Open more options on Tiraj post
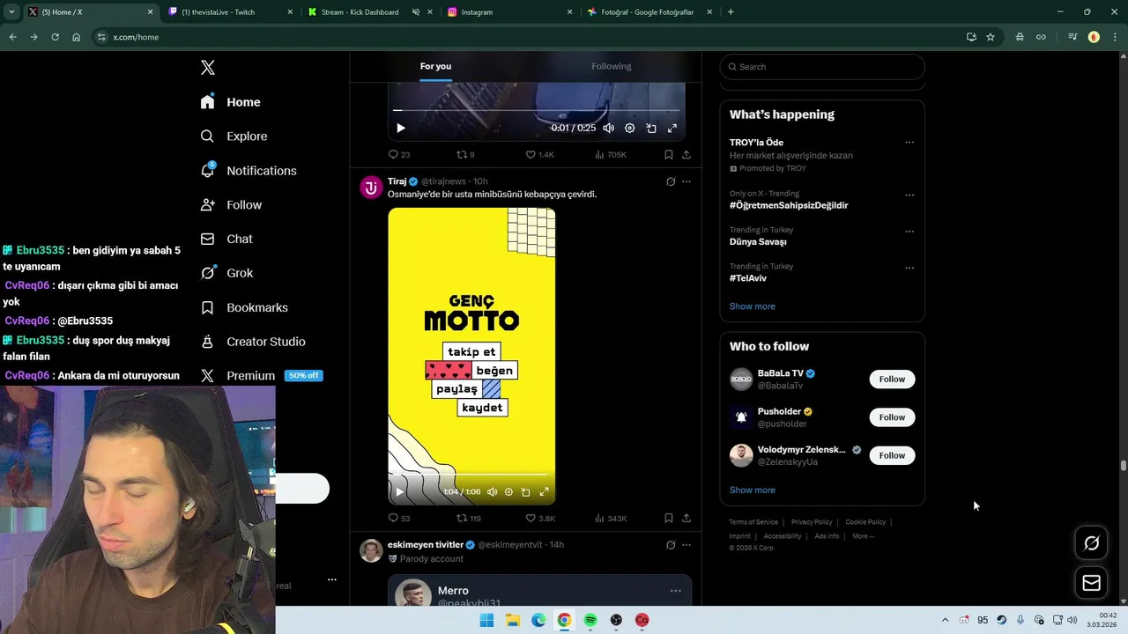1128x634 pixels. point(686,181)
